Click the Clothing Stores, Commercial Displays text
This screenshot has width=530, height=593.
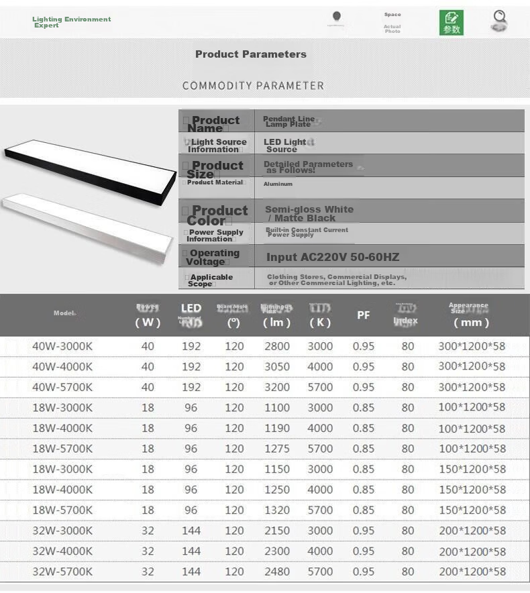pyautogui.click(x=337, y=280)
